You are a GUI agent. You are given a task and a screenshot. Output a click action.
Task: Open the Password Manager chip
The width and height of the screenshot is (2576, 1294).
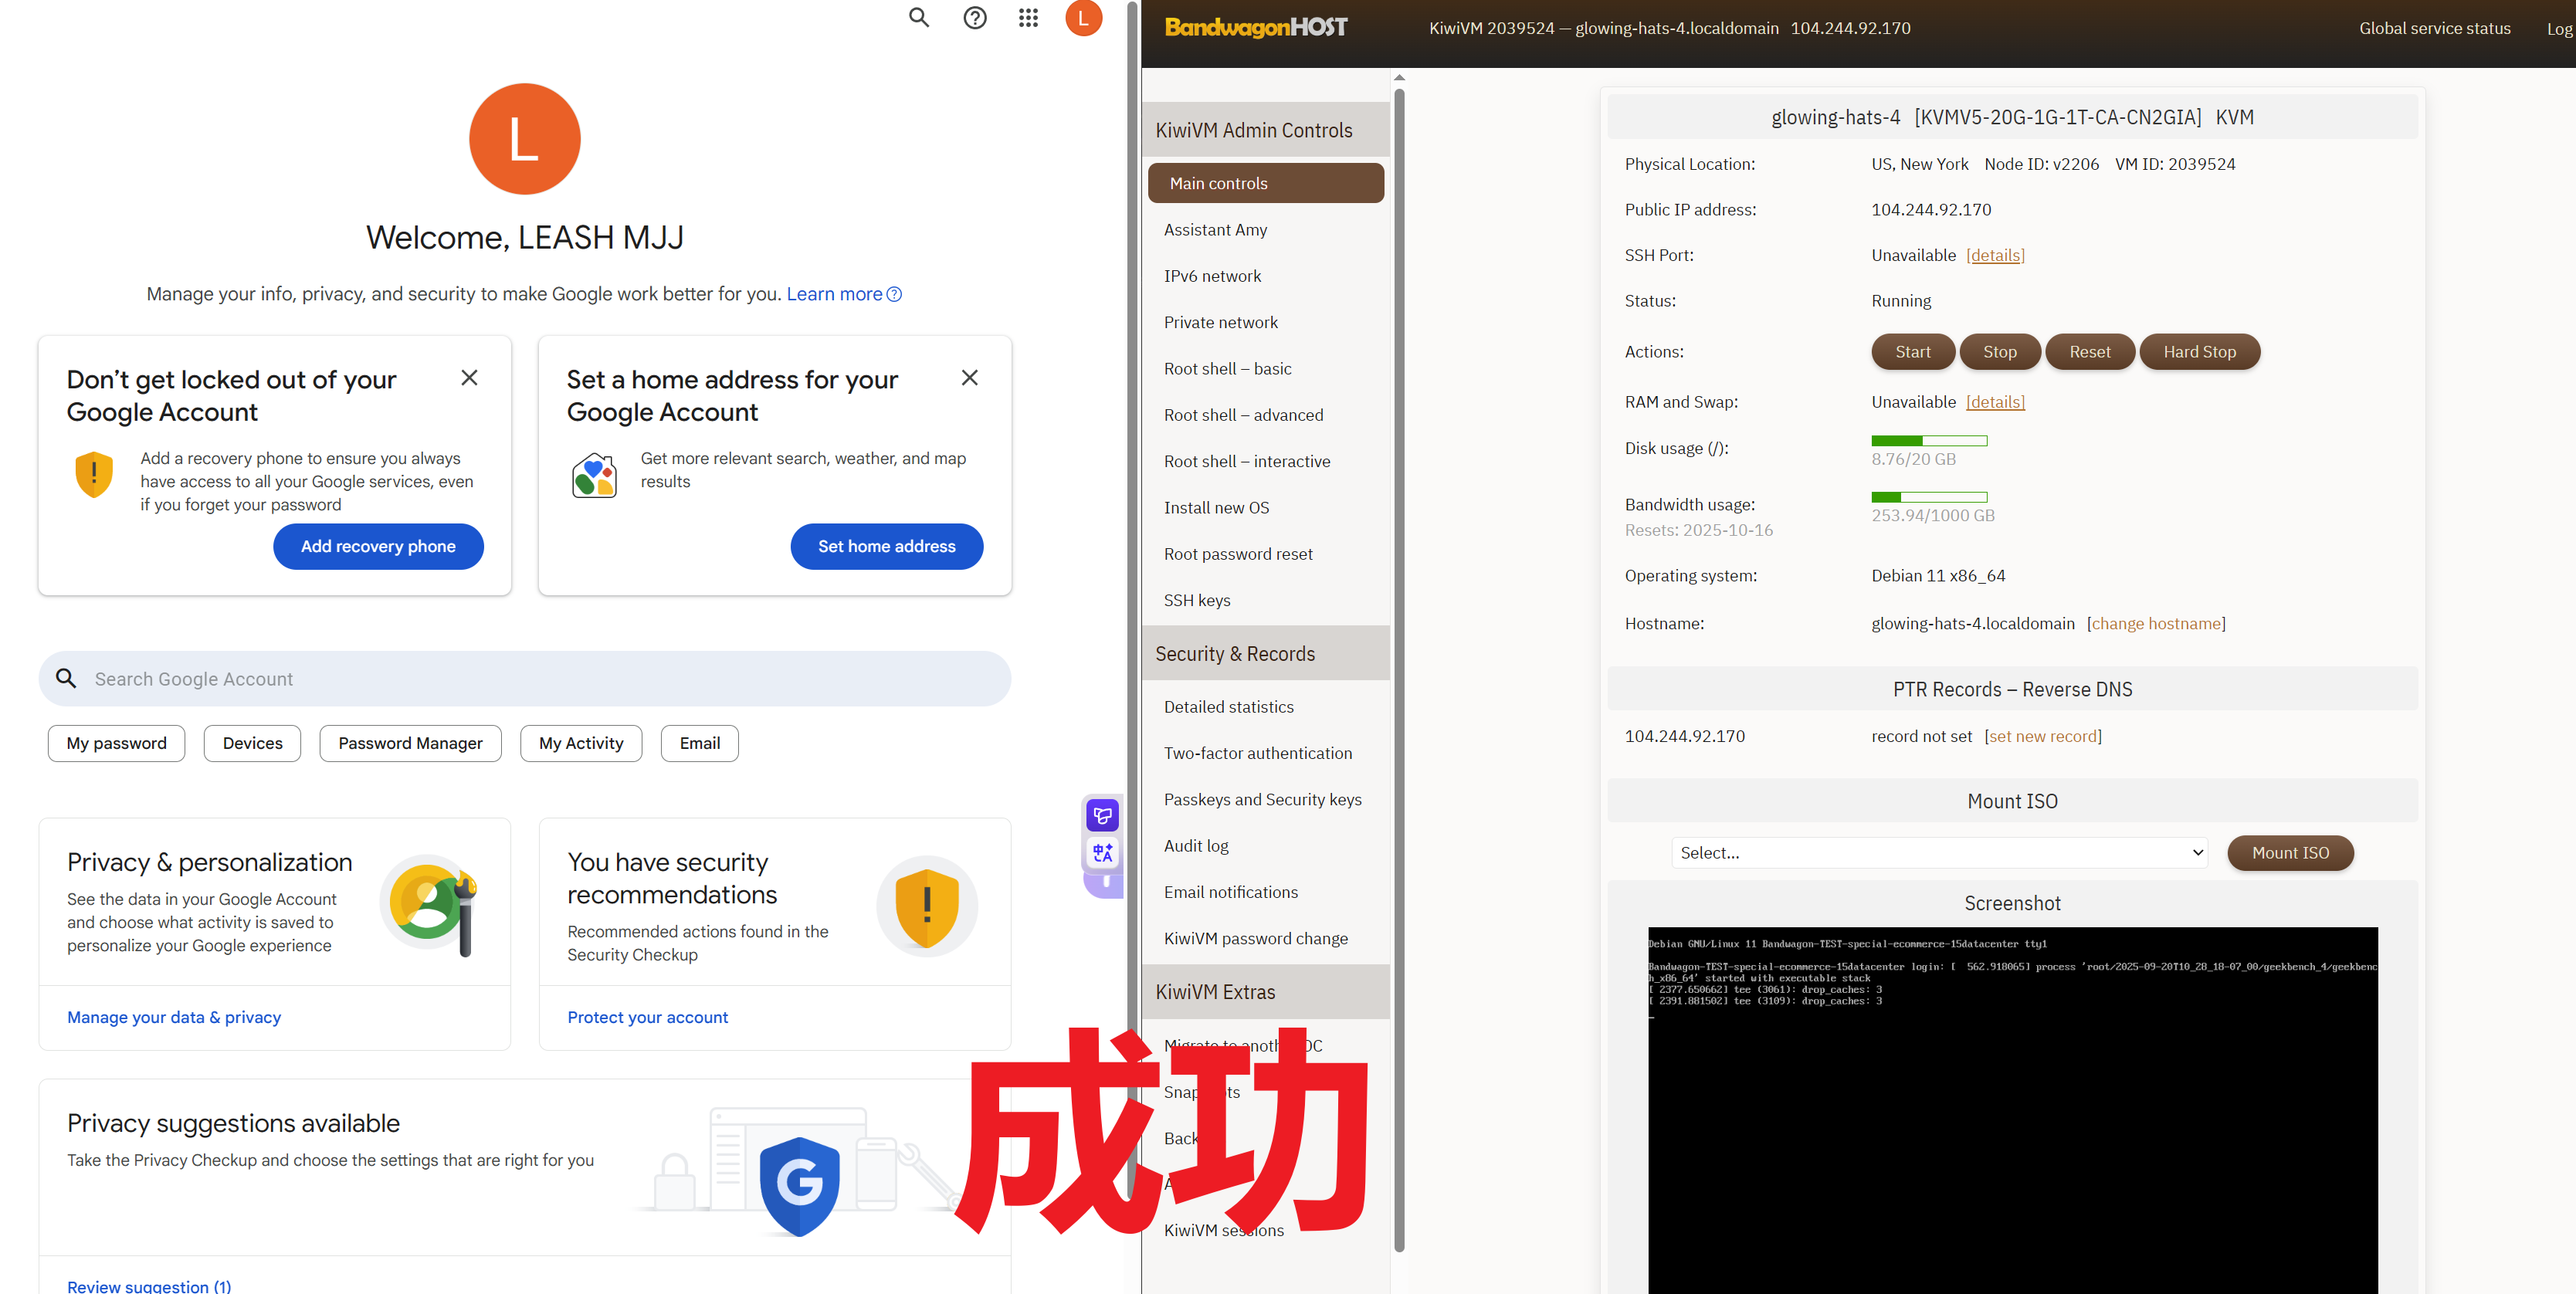tap(410, 743)
